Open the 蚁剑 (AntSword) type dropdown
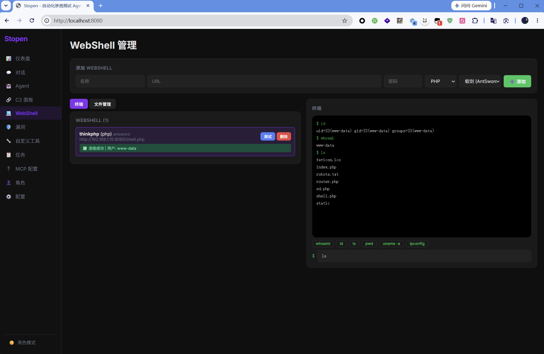Screen dimensions: 544x354 coord(480,81)
